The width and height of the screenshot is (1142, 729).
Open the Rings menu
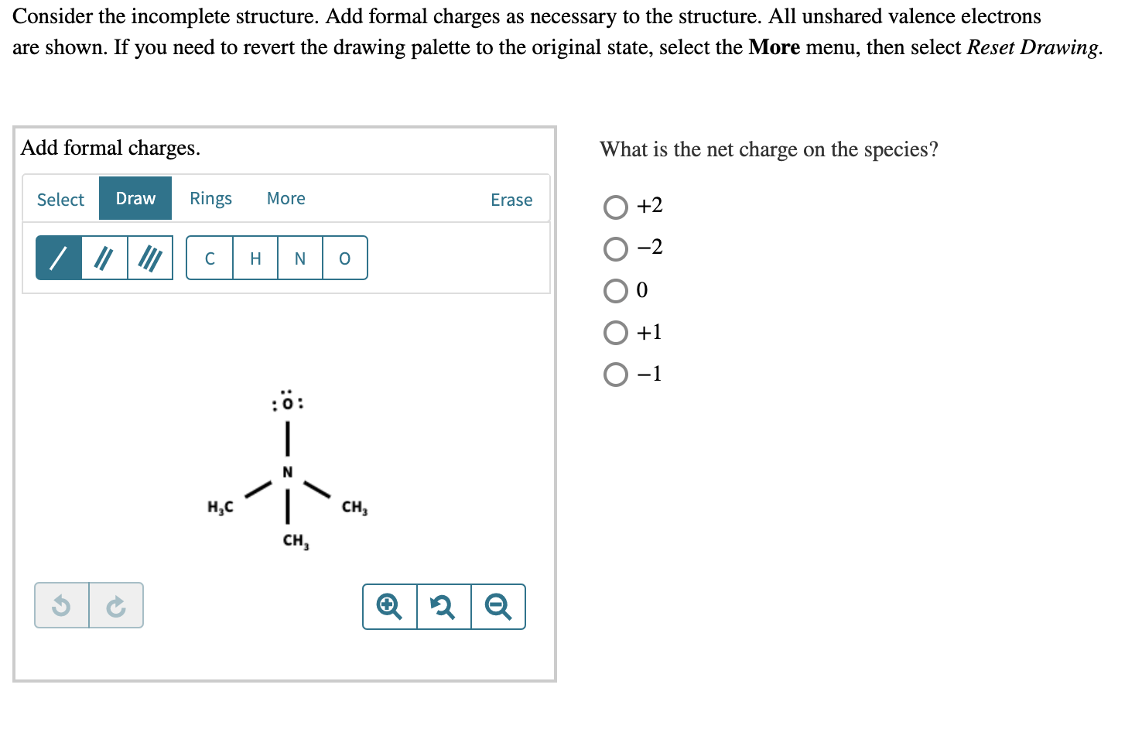point(210,198)
